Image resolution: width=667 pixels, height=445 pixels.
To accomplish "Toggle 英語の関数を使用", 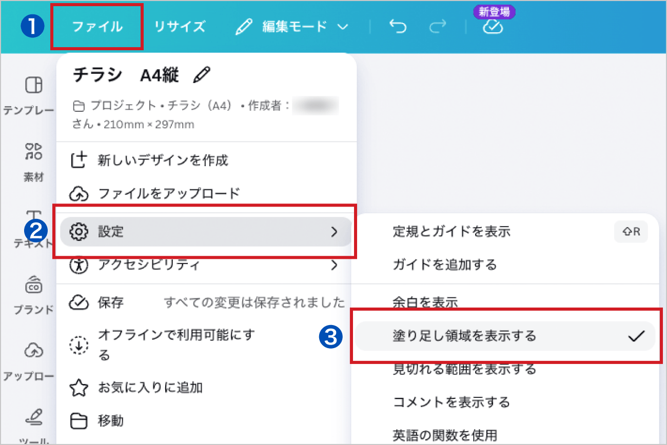I will (505, 435).
